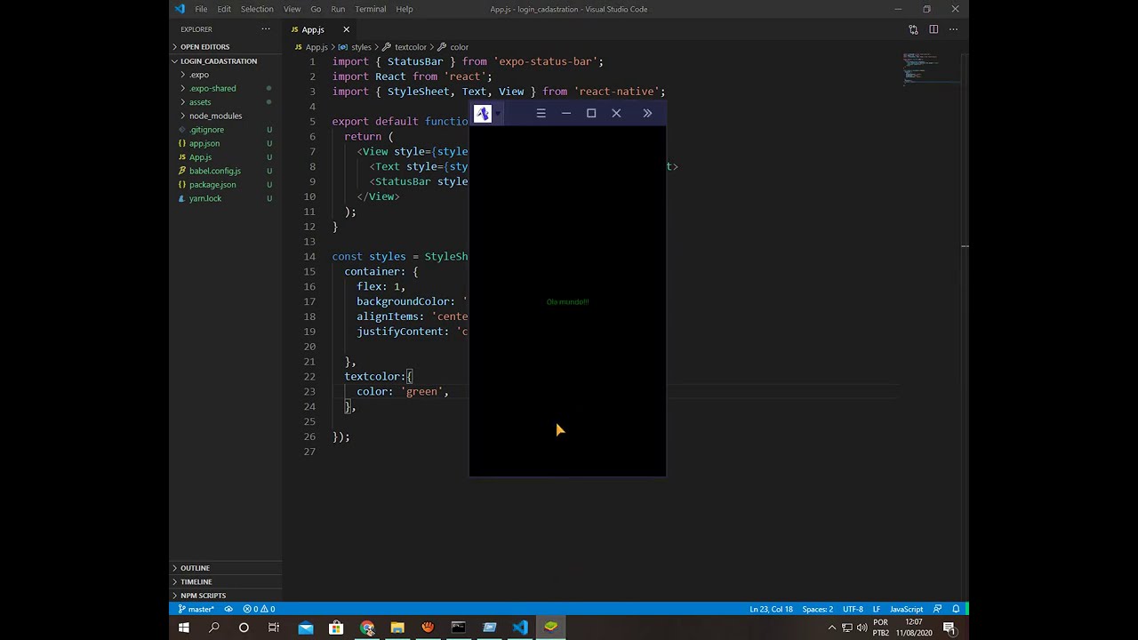The width and height of the screenshot is (1138, 640).
Task: Open the emulator window hamburger menu
Action: point(541,113)
